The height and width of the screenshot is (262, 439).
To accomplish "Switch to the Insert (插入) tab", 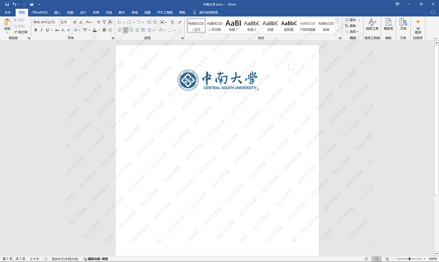I will (57, 13).
